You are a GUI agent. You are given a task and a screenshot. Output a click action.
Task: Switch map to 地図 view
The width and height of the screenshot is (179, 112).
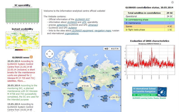point(106,49)
